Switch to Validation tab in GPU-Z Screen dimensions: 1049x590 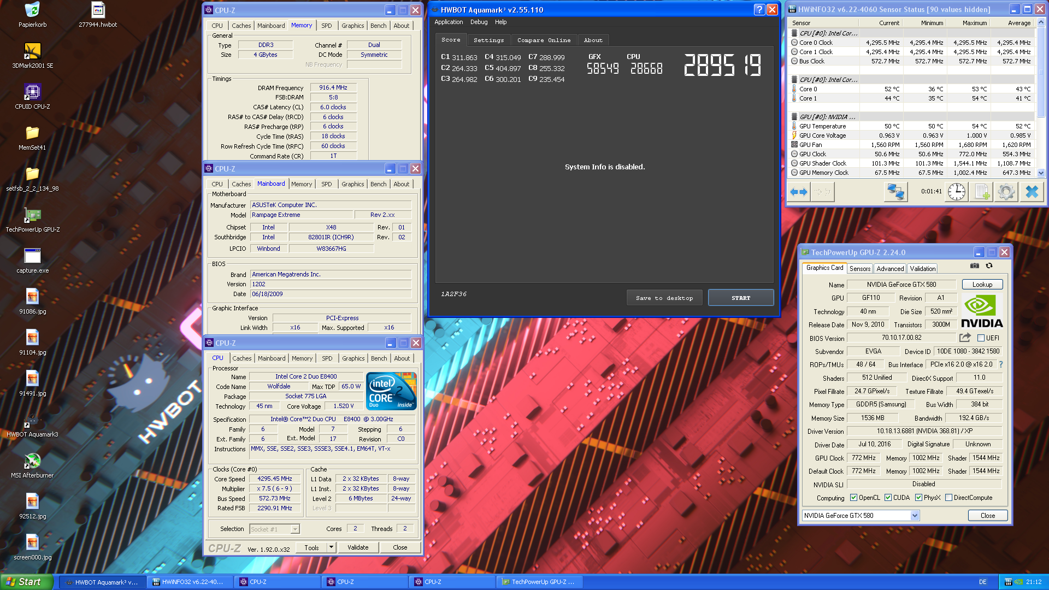point(922,268)
